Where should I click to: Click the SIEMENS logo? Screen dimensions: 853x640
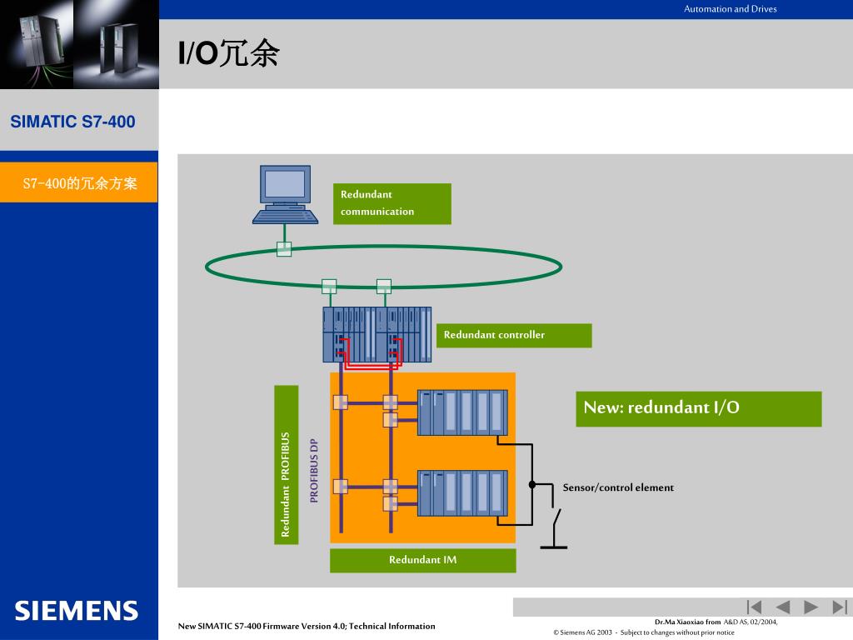(x=77, y=611)
